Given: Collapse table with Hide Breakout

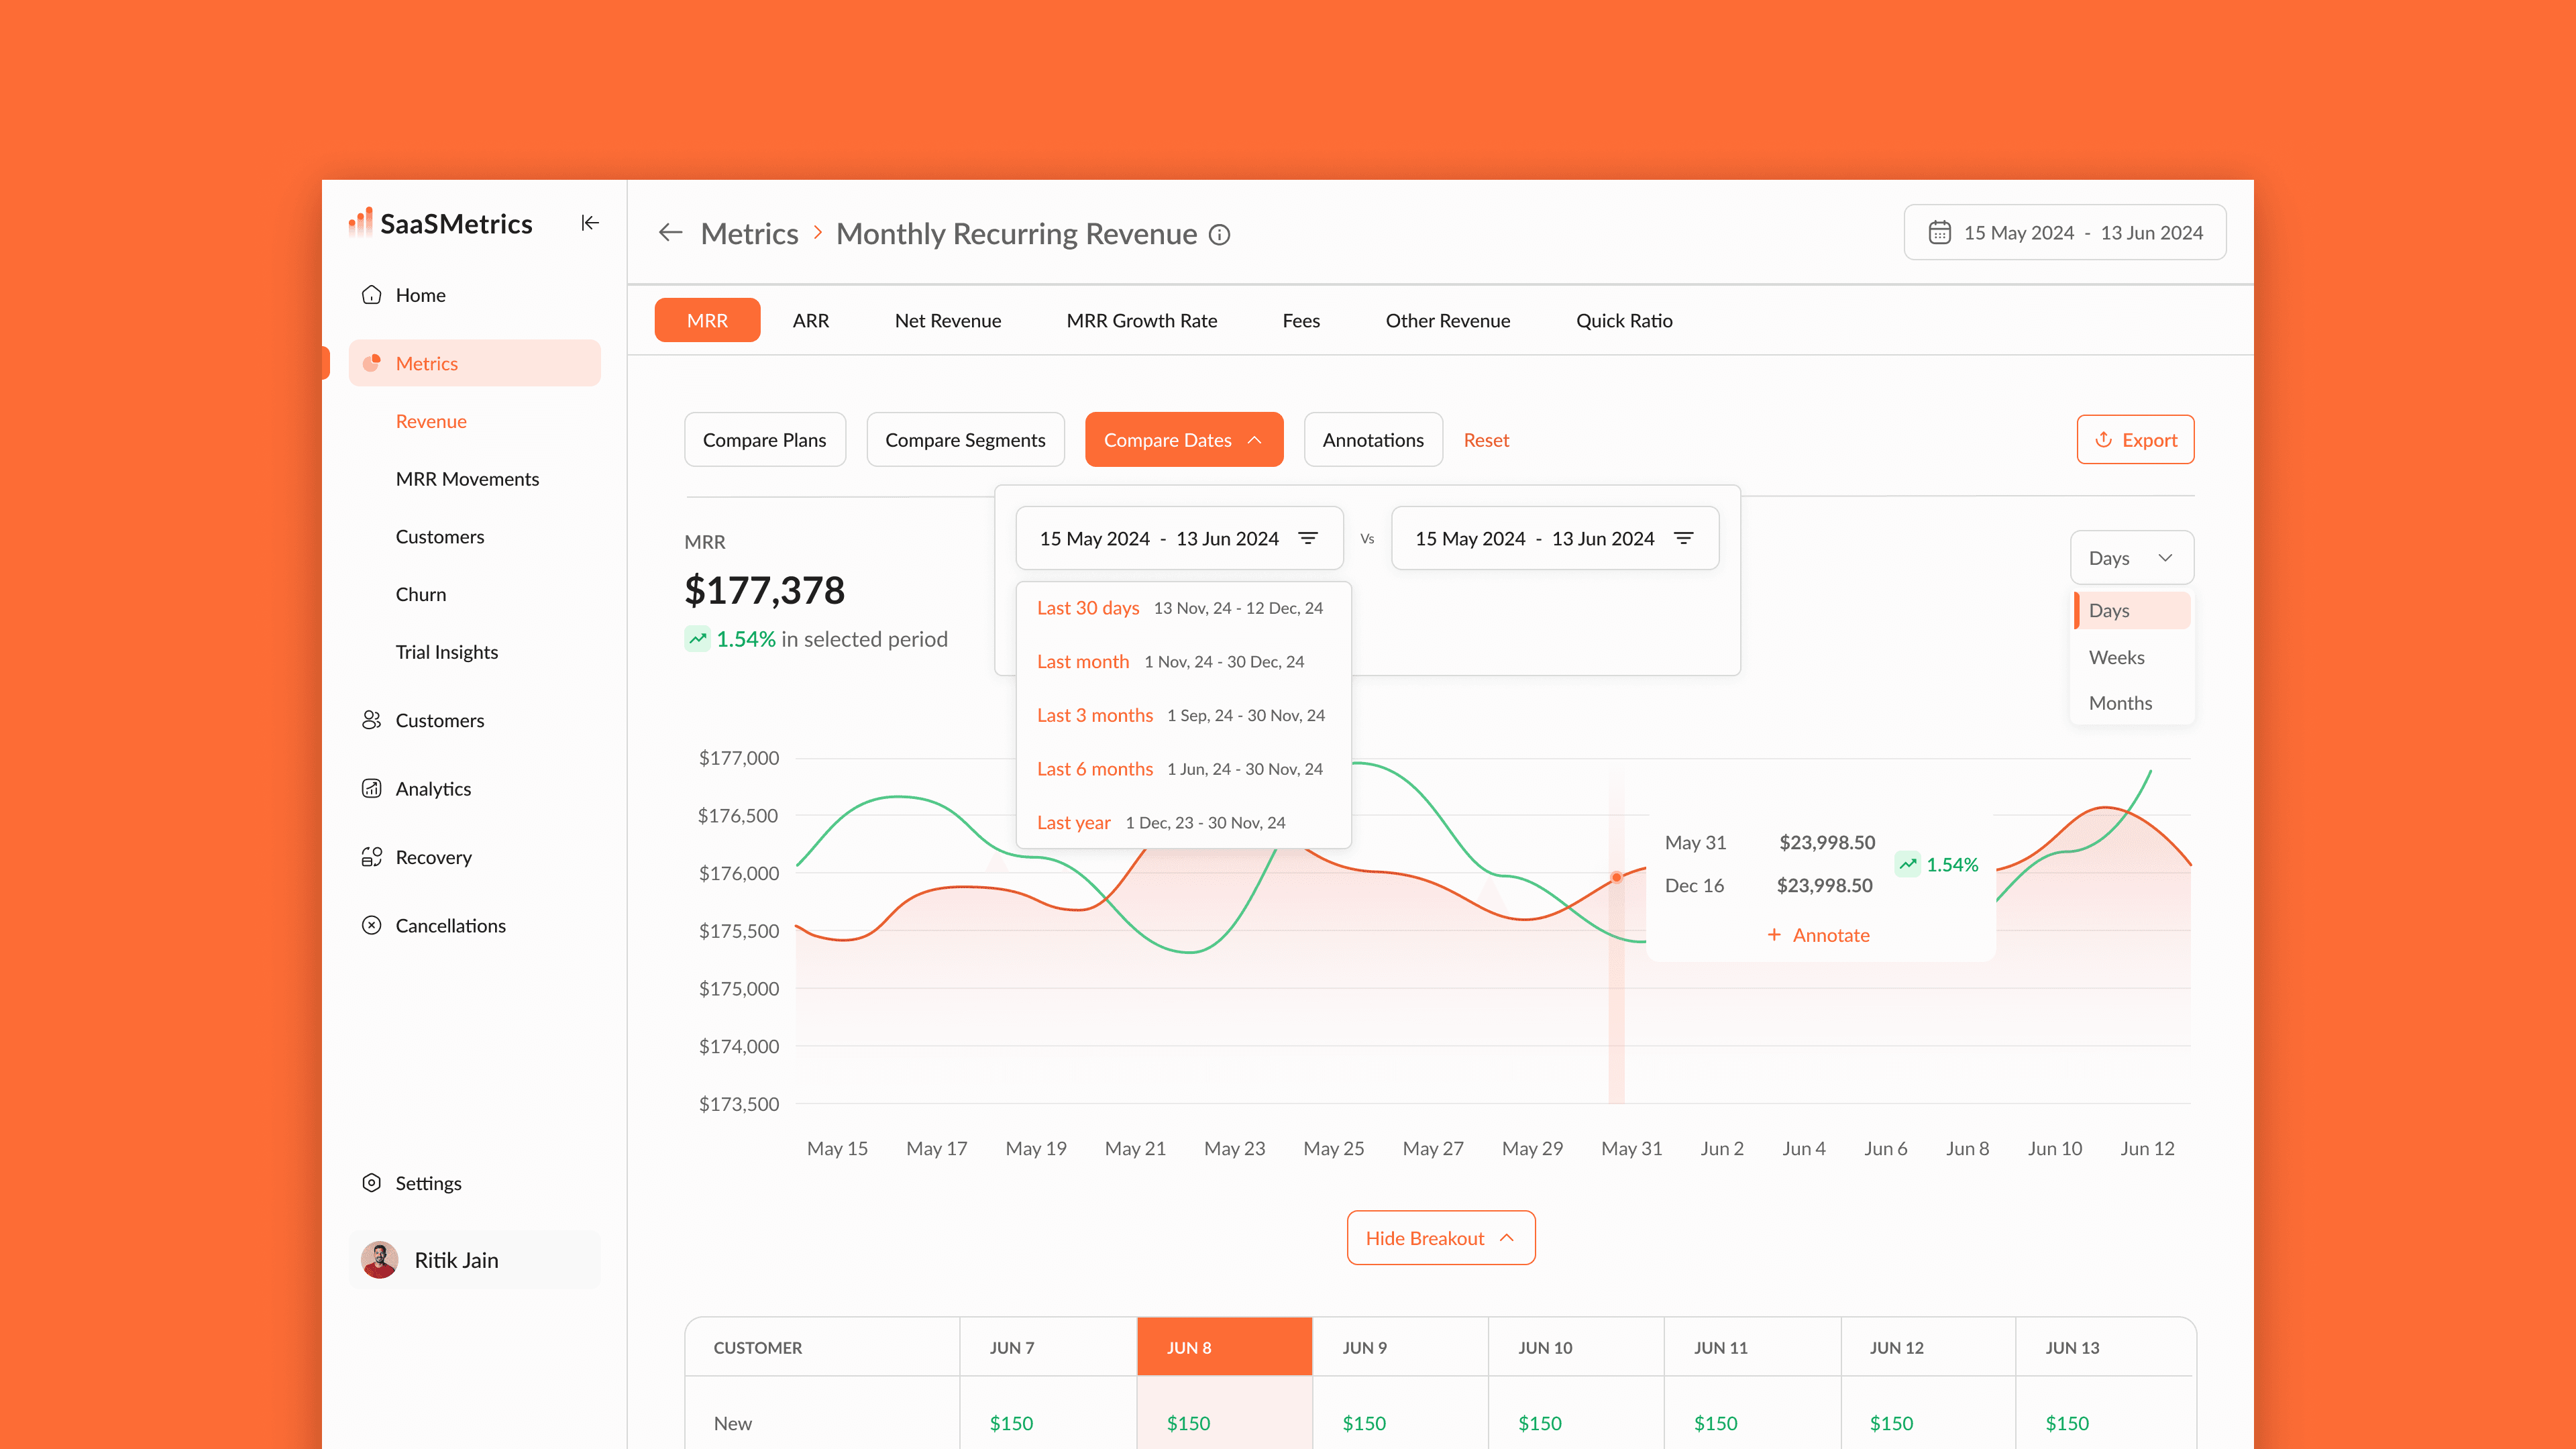Looking at the screenshot, I should pos(1440,1238).
